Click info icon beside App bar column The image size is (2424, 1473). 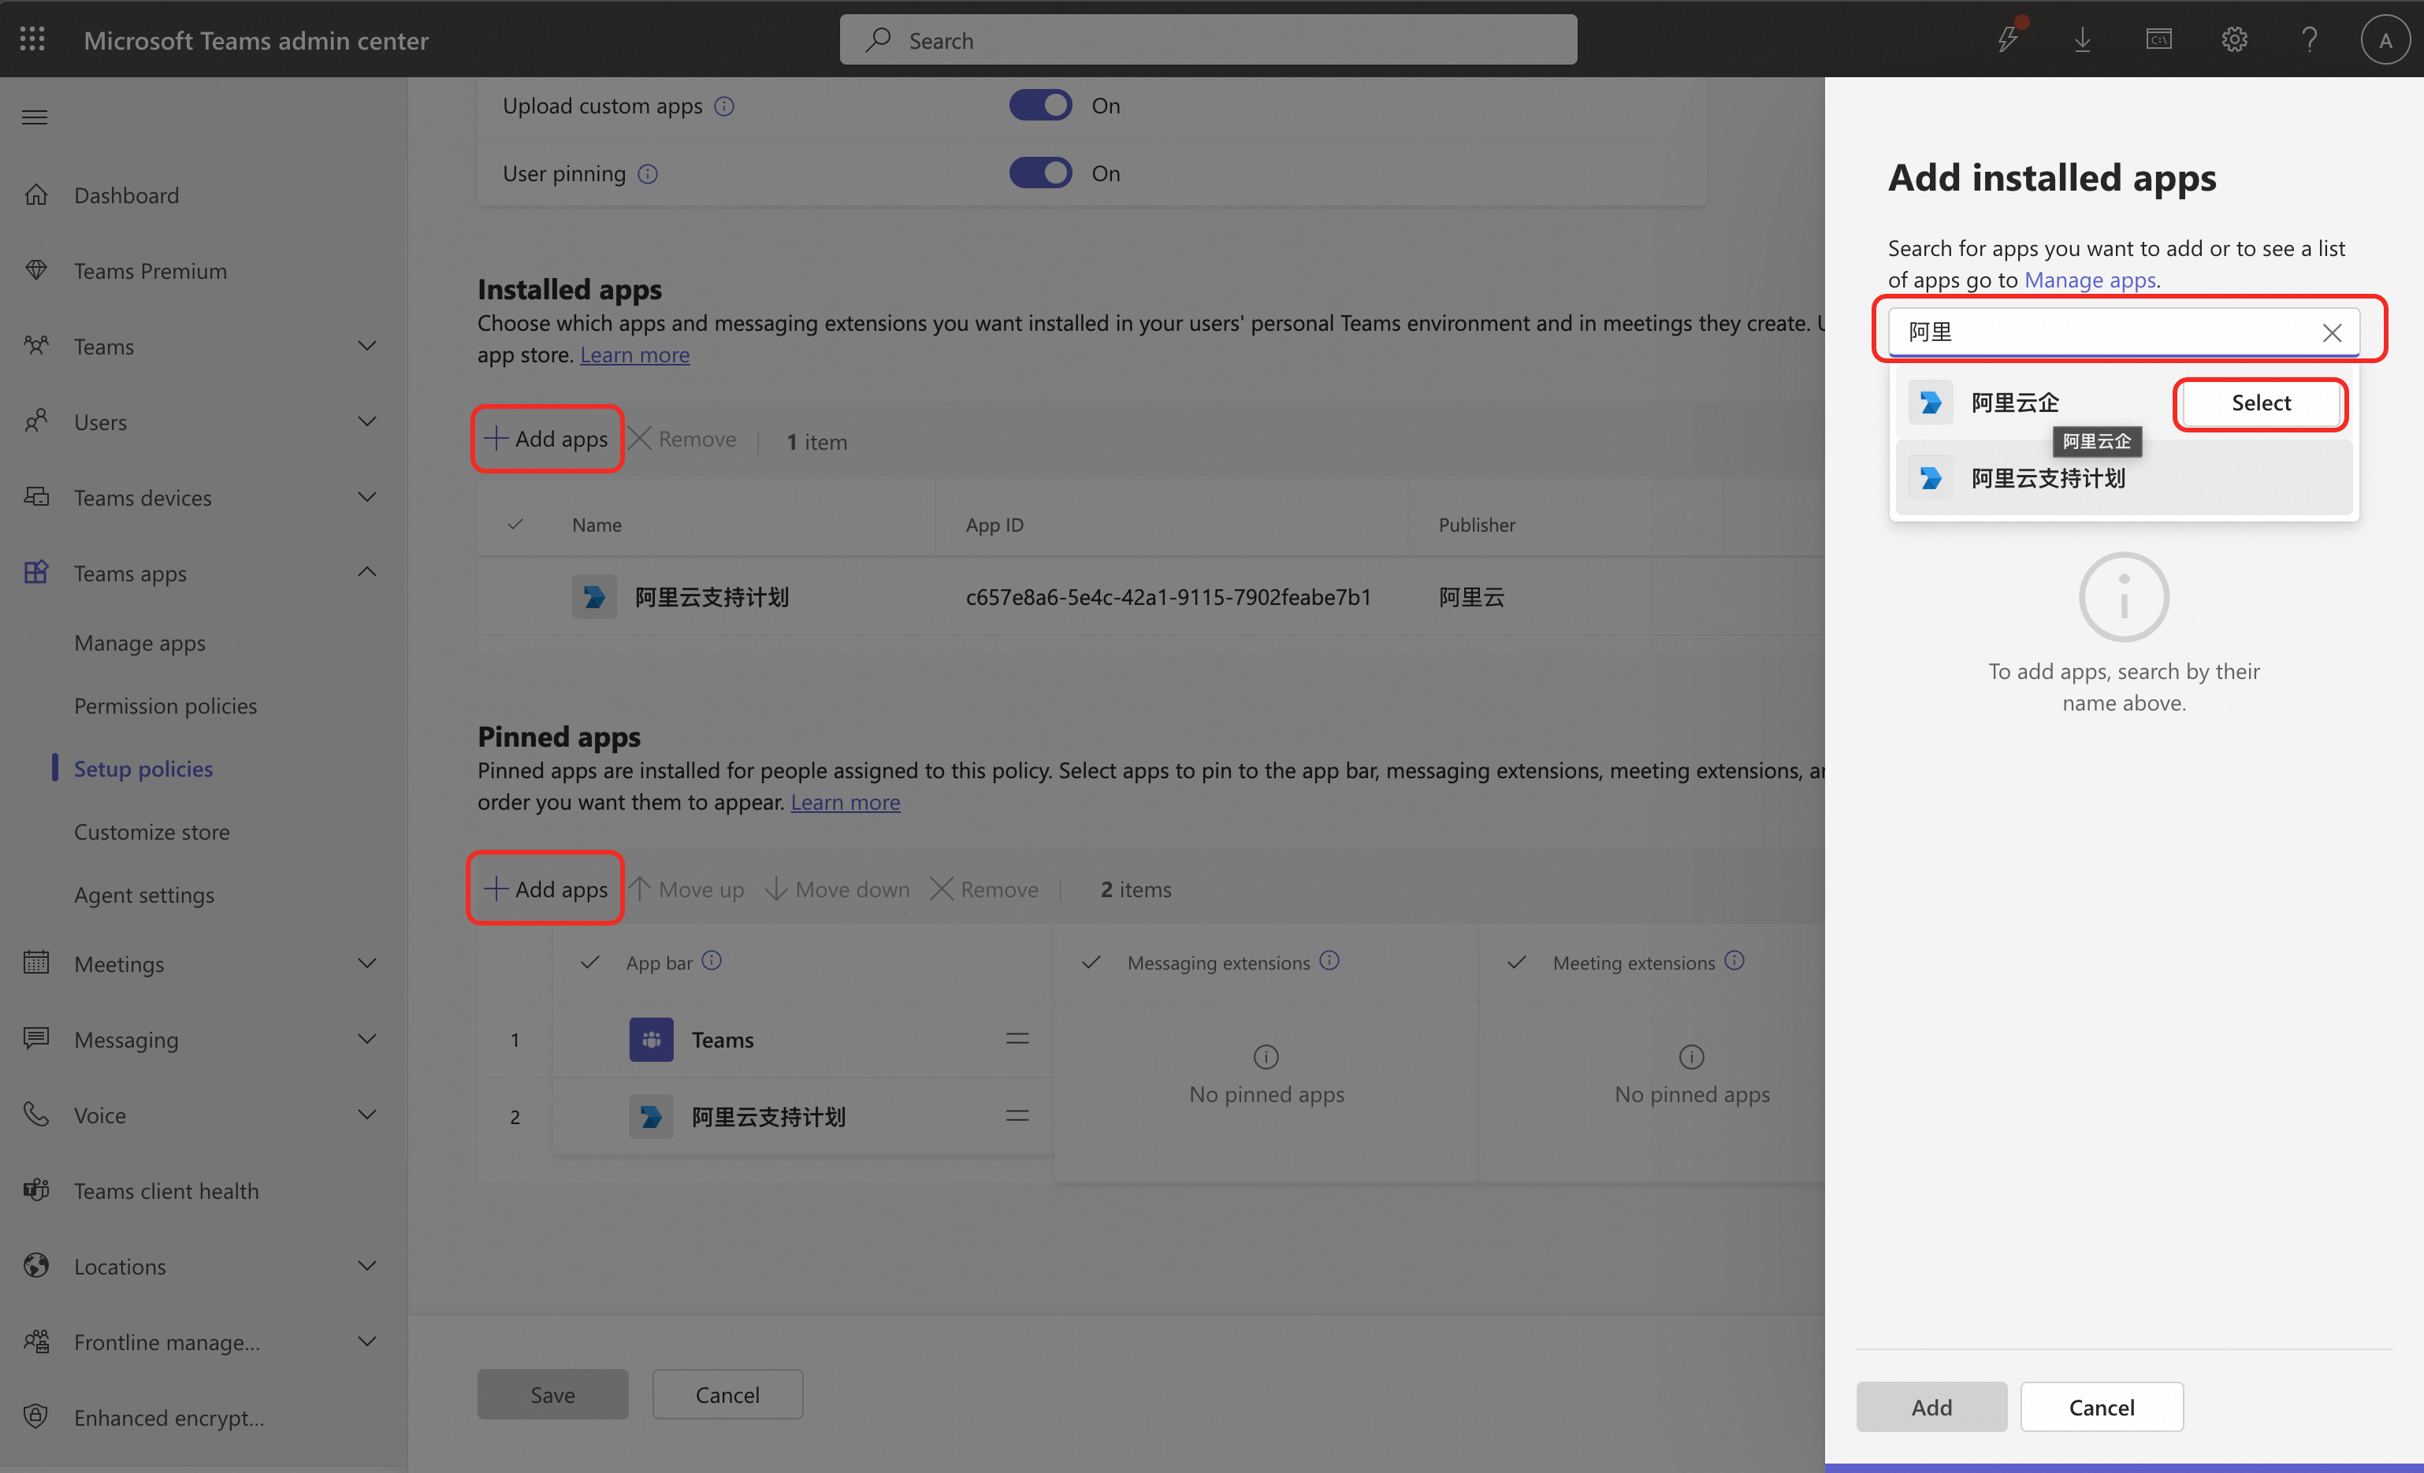click(x=712, y=961)
